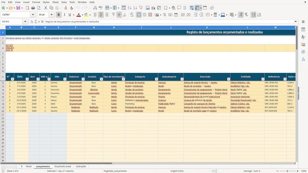This screenshot has width=308, height=173.
Task: Run the spelling check
Action: 100,8
